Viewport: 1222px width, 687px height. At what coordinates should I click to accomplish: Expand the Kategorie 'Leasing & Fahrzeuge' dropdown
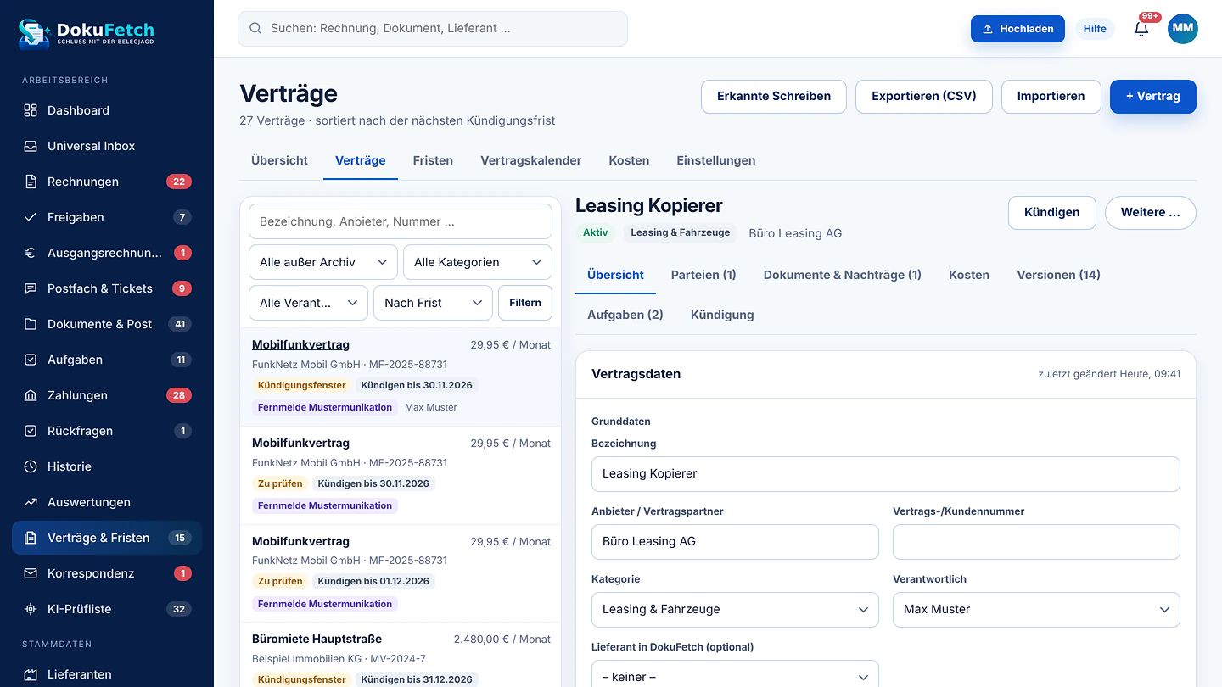click(x=735, y=610)
